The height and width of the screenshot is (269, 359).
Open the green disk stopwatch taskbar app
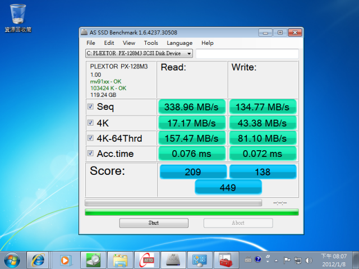point(93,260)
